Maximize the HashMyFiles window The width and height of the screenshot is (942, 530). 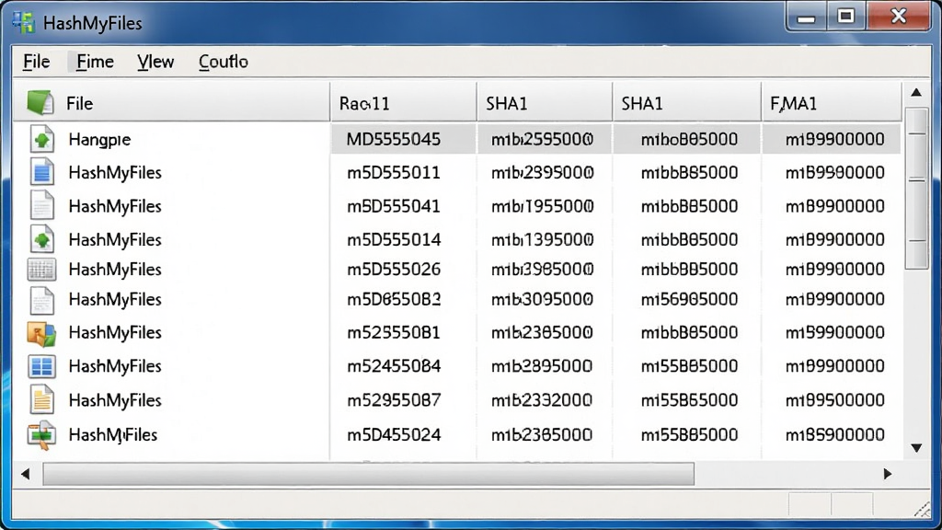pos(846,17)
